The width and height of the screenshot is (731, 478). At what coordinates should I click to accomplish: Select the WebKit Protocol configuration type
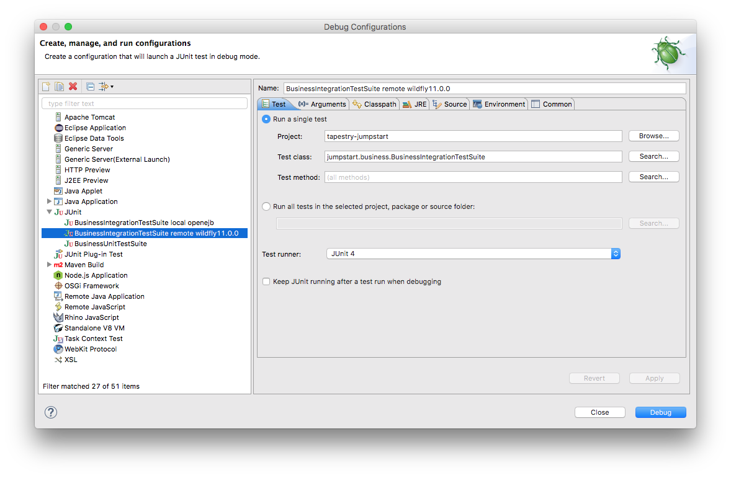90,349
